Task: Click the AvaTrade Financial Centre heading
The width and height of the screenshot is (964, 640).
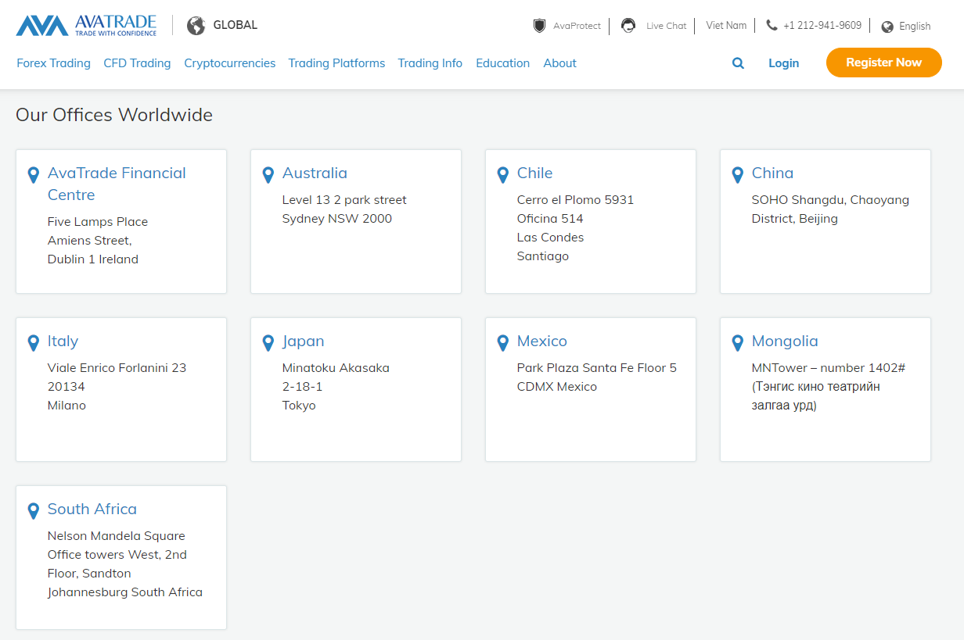Action: [x=117, y=184]
